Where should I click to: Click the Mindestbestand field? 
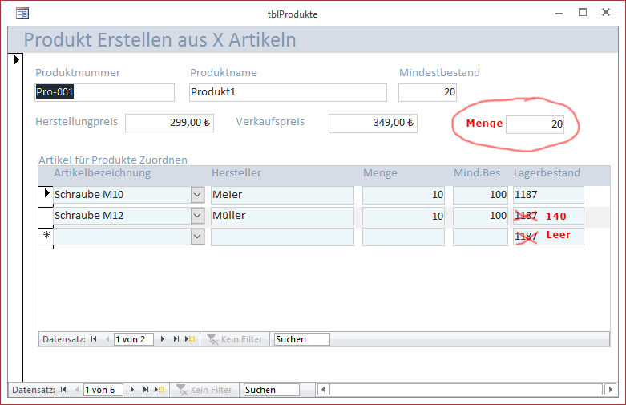427,92
